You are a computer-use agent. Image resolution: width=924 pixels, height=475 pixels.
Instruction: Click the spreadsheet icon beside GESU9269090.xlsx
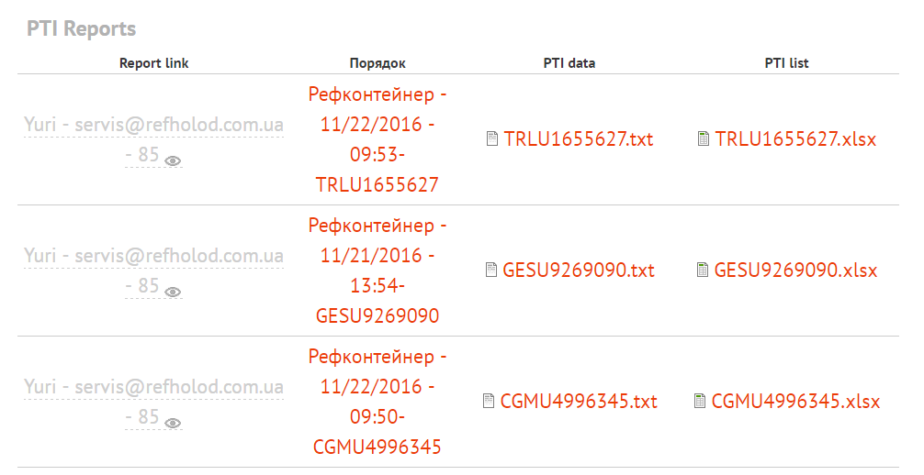pos(702,270)
